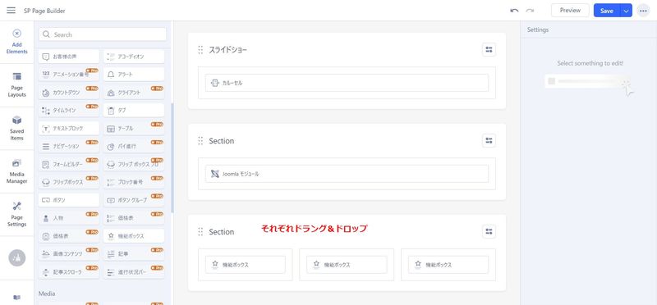Select the 価格表 addon beside 人物
Viewport: 657px width, 305px height.
pos(134,218)
